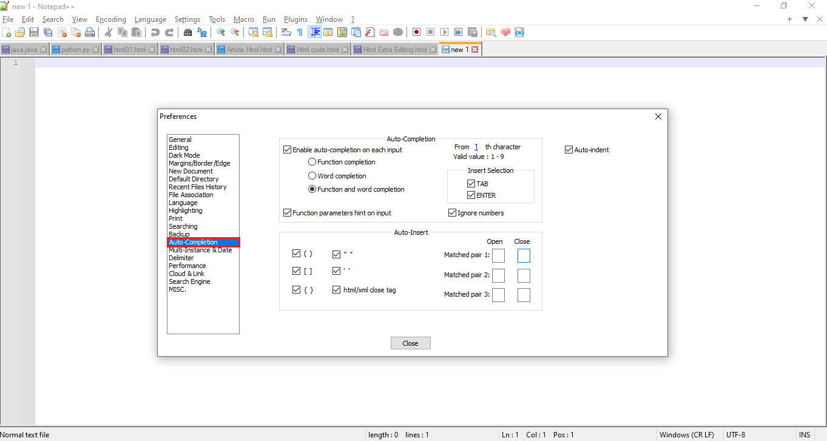
Task: Select the Searching preferences category
Action: [x=183, y=226]
